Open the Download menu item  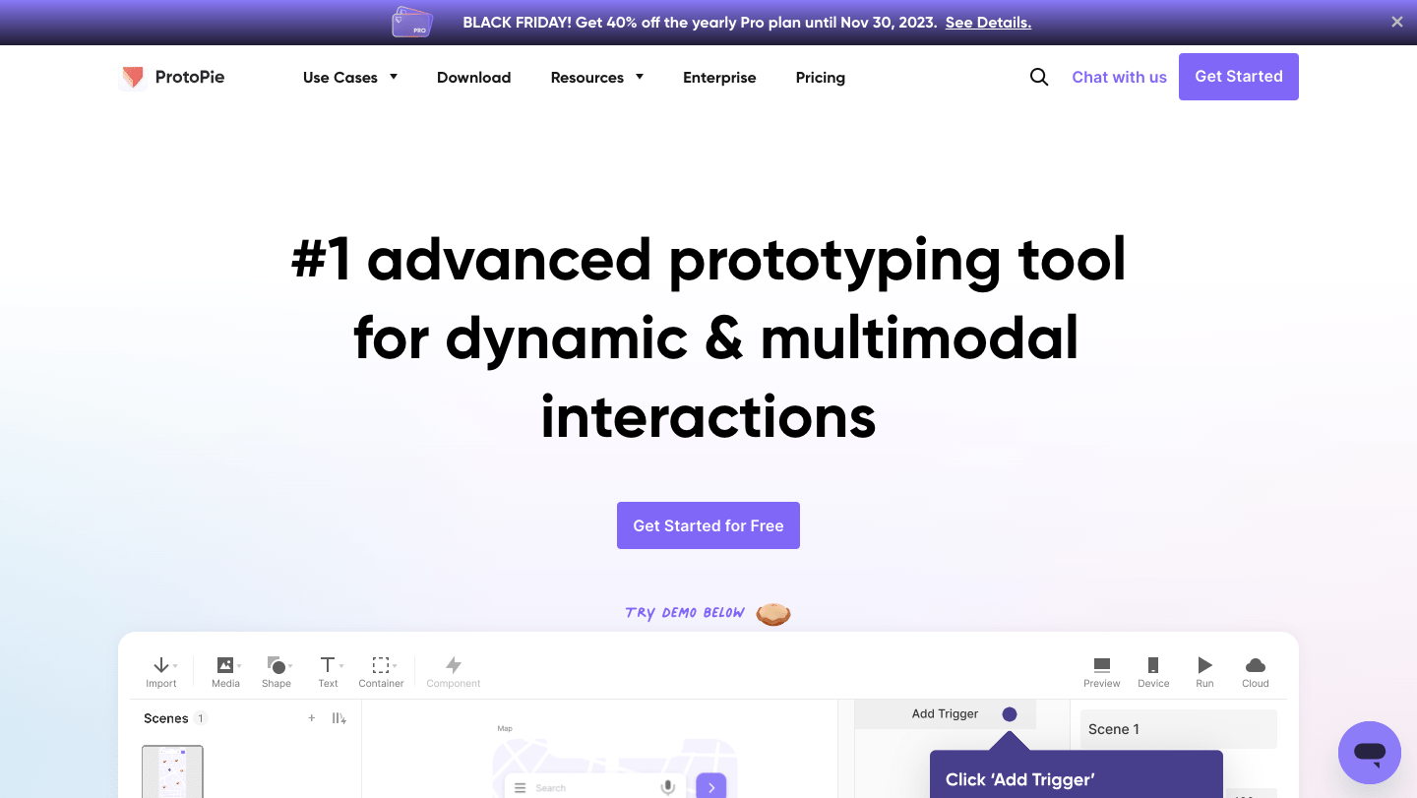[x=473, y=77]
